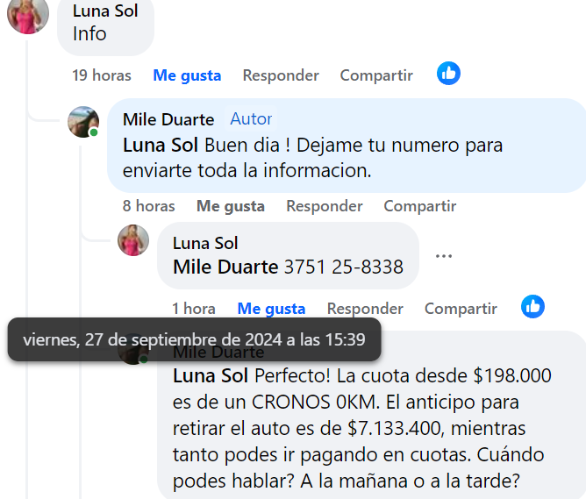586x499 pixels.
Task: Share the phone number comment
Action: point(461,309)
